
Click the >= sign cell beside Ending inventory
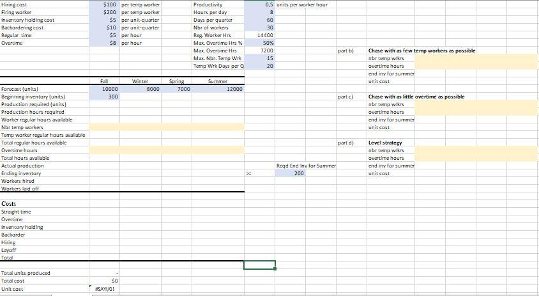(259, 173)
